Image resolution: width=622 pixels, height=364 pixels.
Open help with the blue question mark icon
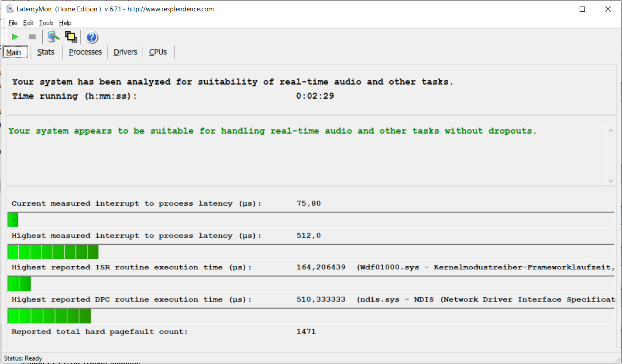click(92, 37)
